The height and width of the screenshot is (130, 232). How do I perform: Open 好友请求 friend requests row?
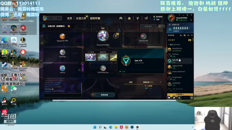click(x=180, y=40)
